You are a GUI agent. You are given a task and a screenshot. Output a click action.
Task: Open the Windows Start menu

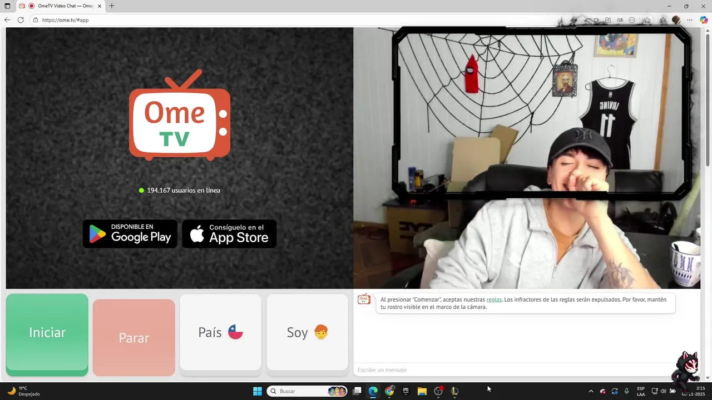pyautogui.click(x=258, y=391)
